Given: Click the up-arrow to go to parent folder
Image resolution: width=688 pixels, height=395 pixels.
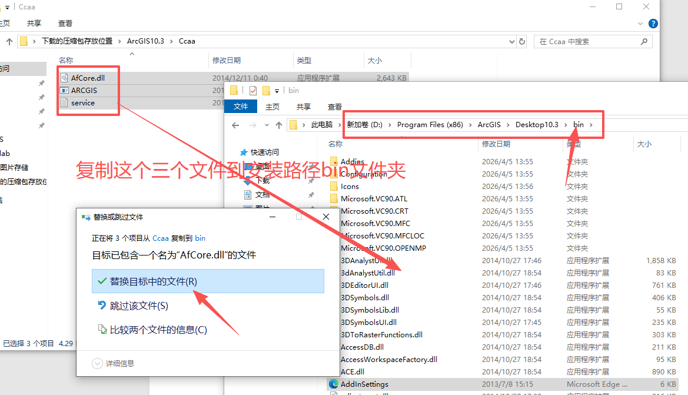Looking at the screenshot, I should 279,124.
